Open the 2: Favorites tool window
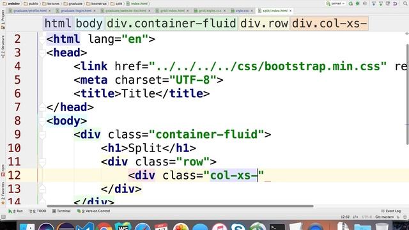Screen dimensions: 409x230 point(3,193)
